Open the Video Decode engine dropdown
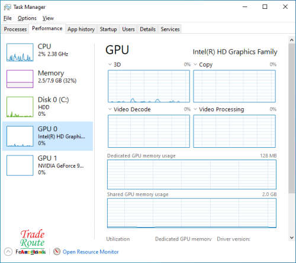 tap(110, 109)
